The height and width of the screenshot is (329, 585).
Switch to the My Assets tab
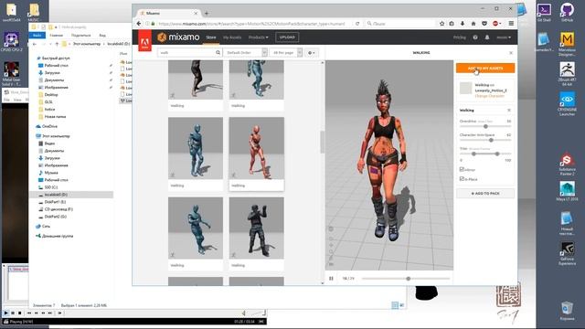[x=232, y=37]
